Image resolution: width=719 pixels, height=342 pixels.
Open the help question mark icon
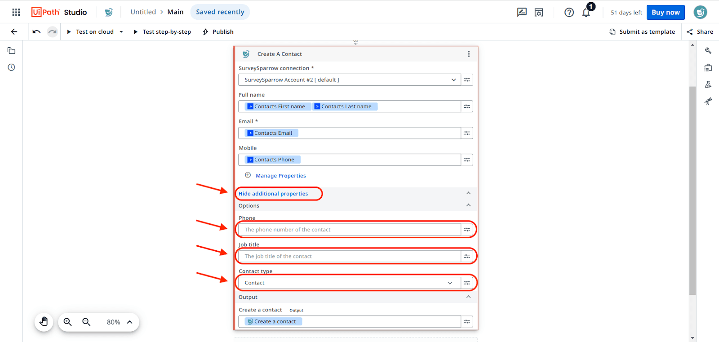coord(569,13)
